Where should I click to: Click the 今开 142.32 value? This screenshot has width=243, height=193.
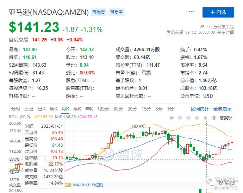87,49
